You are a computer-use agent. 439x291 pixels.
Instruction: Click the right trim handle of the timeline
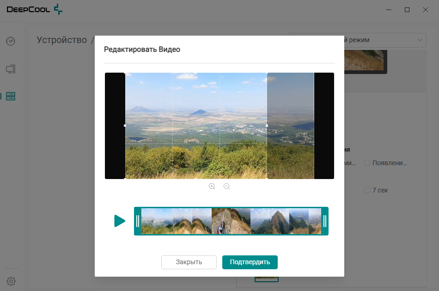click(x=325, y=221)
